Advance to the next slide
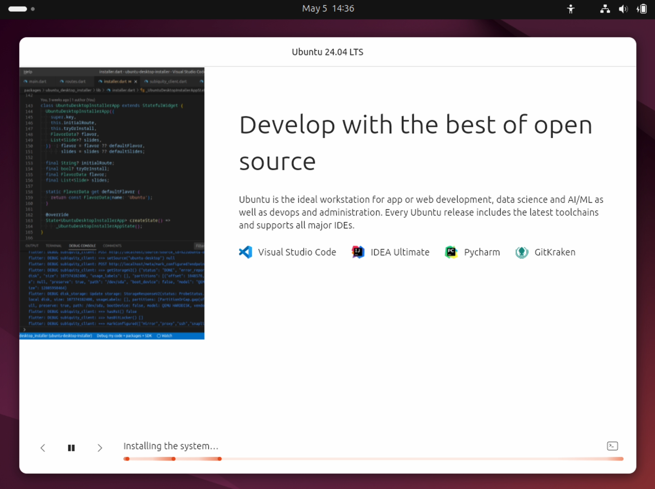The image size is (655, 489). (100, 448)
